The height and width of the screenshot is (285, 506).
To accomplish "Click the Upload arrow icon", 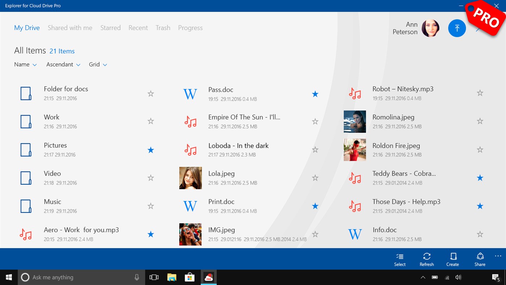I will 457,28.
